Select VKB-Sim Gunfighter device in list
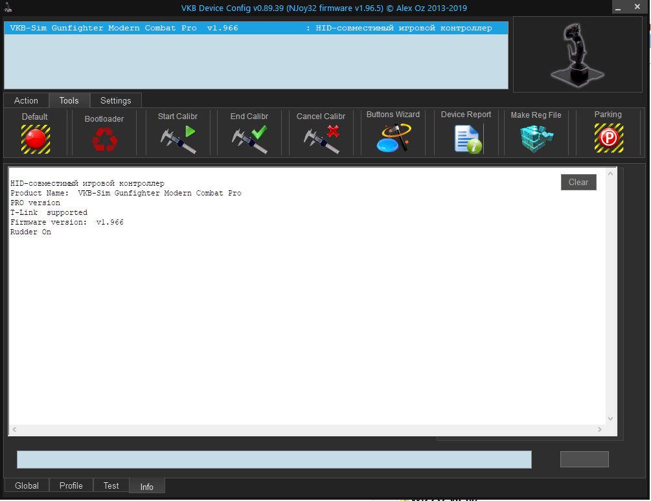Viewport: 651px width, 501px height. pyautogui.click(x=256, y=28)
